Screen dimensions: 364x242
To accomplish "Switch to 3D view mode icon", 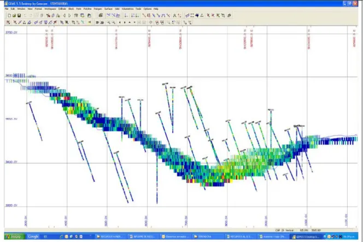I will (97, 22).
